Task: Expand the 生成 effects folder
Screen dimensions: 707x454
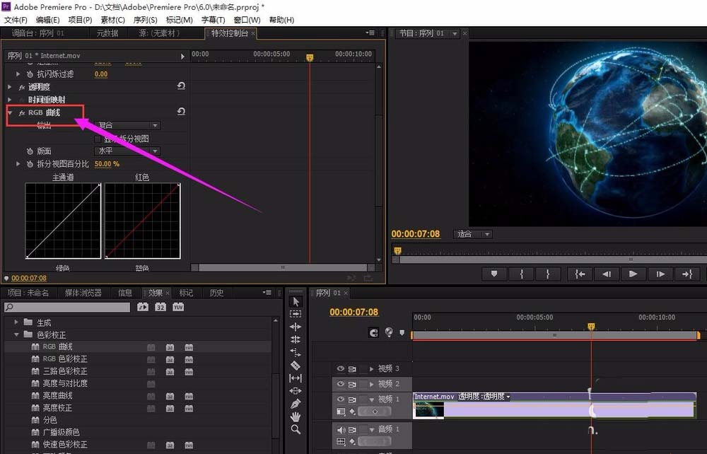Action: 16,322
